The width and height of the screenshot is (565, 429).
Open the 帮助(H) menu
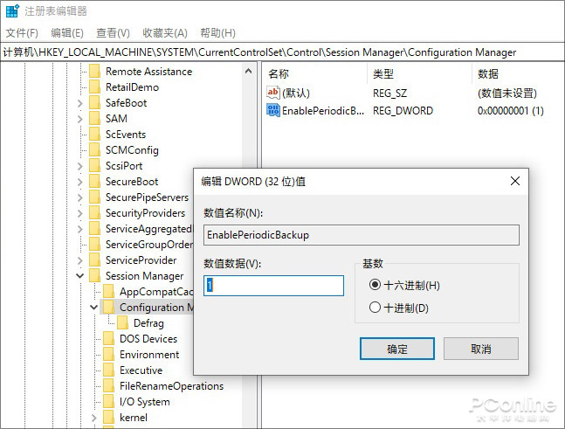pos(218,33)
